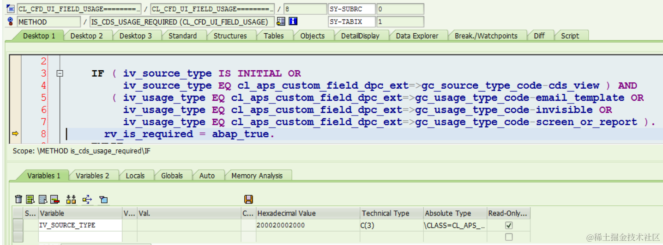Switch to the Desktop 3 tab

point(136,36)
